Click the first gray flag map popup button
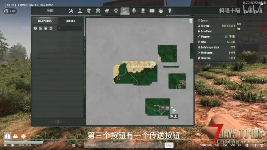The image size is (267, 150). tap(162, 108)
